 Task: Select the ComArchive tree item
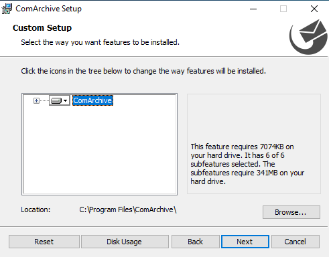92,100
